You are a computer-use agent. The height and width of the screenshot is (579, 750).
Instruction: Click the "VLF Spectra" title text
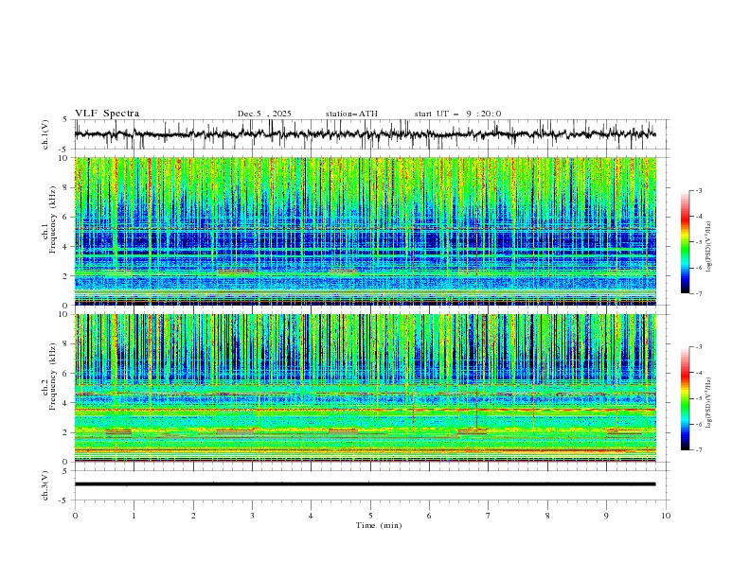click(x=107, y=114)
